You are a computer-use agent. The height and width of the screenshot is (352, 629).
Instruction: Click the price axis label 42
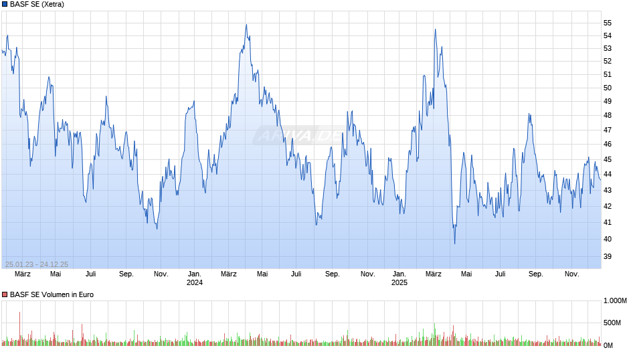click(608, 206)
